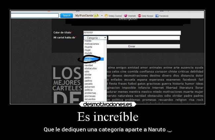215x140 pixels.
Task: Open the 'memes' tag link
Action: tap(123, 92)
